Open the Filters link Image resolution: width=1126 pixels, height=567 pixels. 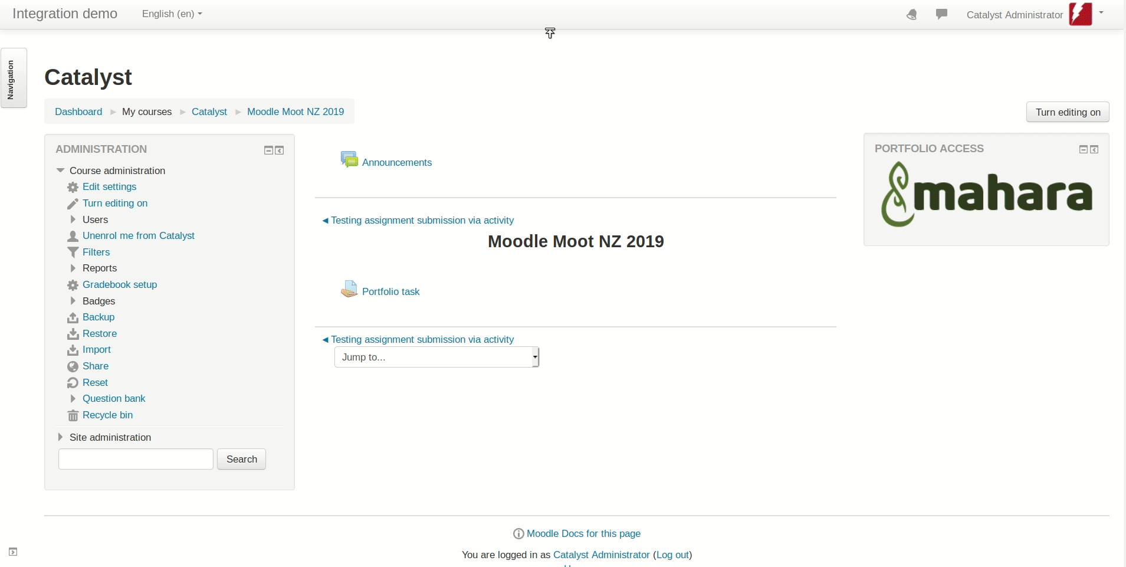96,252
